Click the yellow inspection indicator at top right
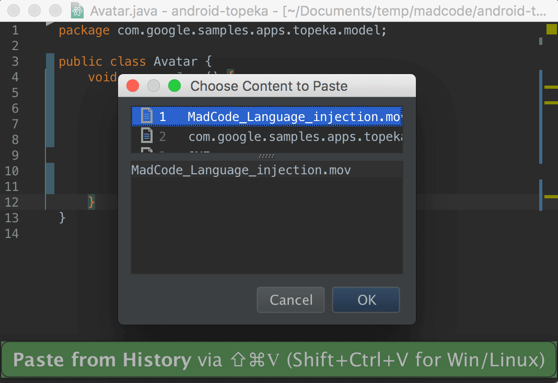The width and height of the screenshot is (558, 383). (x=551, y=29)
